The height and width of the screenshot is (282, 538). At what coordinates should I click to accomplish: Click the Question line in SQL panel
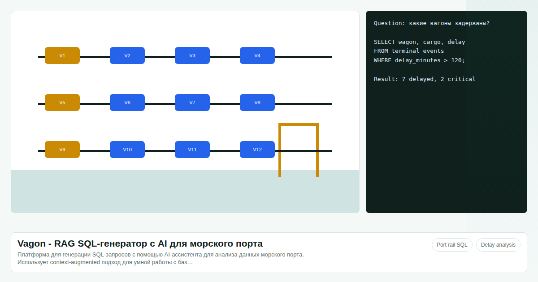click(432, 23)
